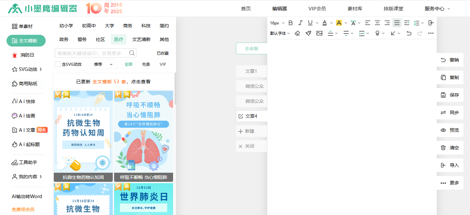Screen dimensions: 470x215
Task: Open VIP会员 in top navigation
Action: [x=317, y=9]
